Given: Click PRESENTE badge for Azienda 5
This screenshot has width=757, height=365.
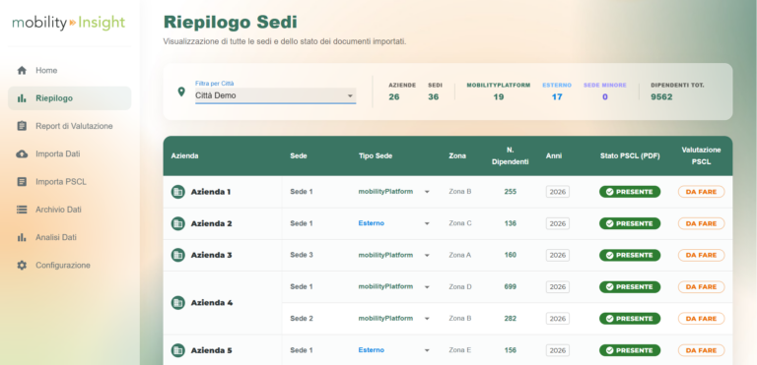Looking at the screenshot, I should (x=630, y=350).
